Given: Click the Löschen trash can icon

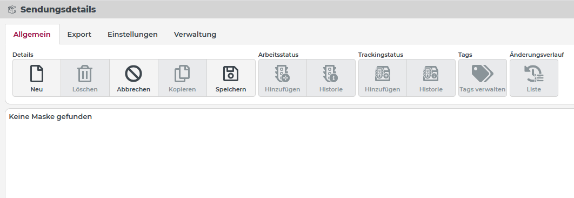Looking at the screenshot, I should (85, 74).
